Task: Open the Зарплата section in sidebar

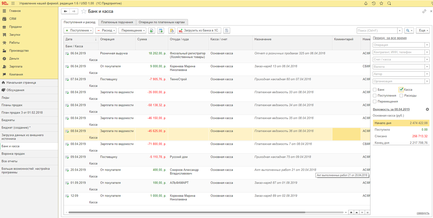Action: pos(15,66)
